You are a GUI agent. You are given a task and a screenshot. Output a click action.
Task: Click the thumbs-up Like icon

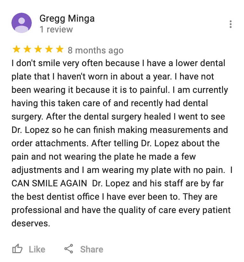click(17, 249)
